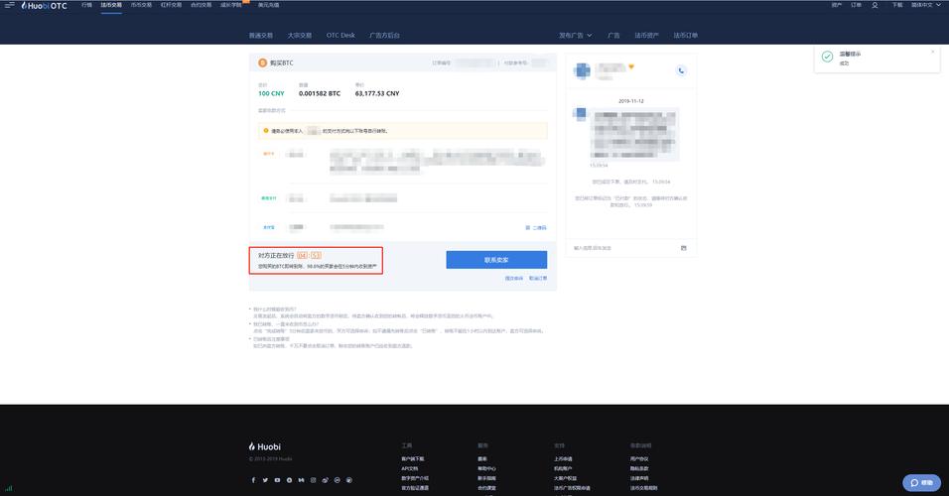Click the 提交申诉 link
The width and height of the screenshot is (949, 496).
(514, 279)
